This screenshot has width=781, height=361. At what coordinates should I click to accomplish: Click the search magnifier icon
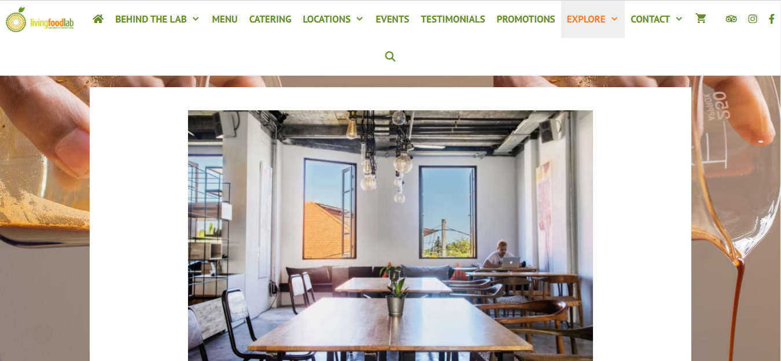tap(390, 56)
